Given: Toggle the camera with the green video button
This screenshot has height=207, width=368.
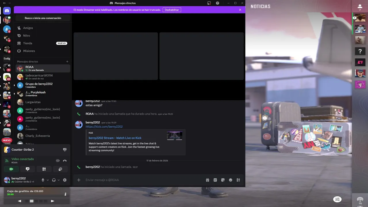Looking at the screenshot, I should 11,169.
